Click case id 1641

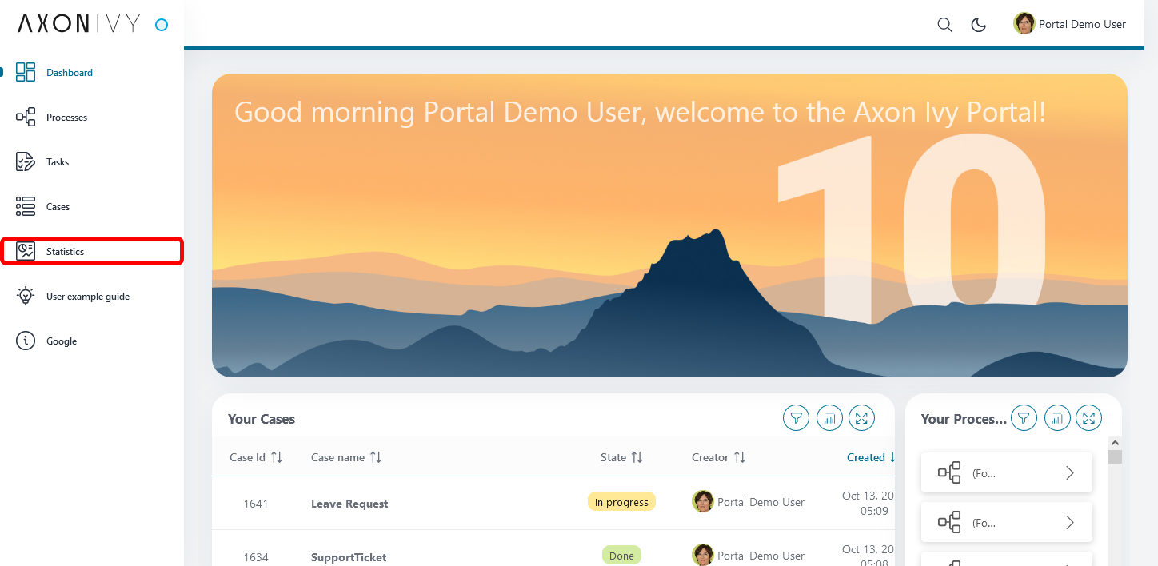pos(256,504)
